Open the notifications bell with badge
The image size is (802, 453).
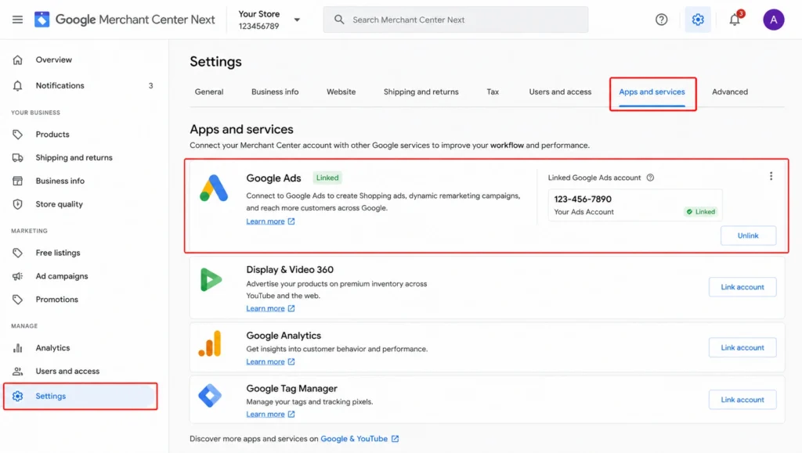pos(735,20)
